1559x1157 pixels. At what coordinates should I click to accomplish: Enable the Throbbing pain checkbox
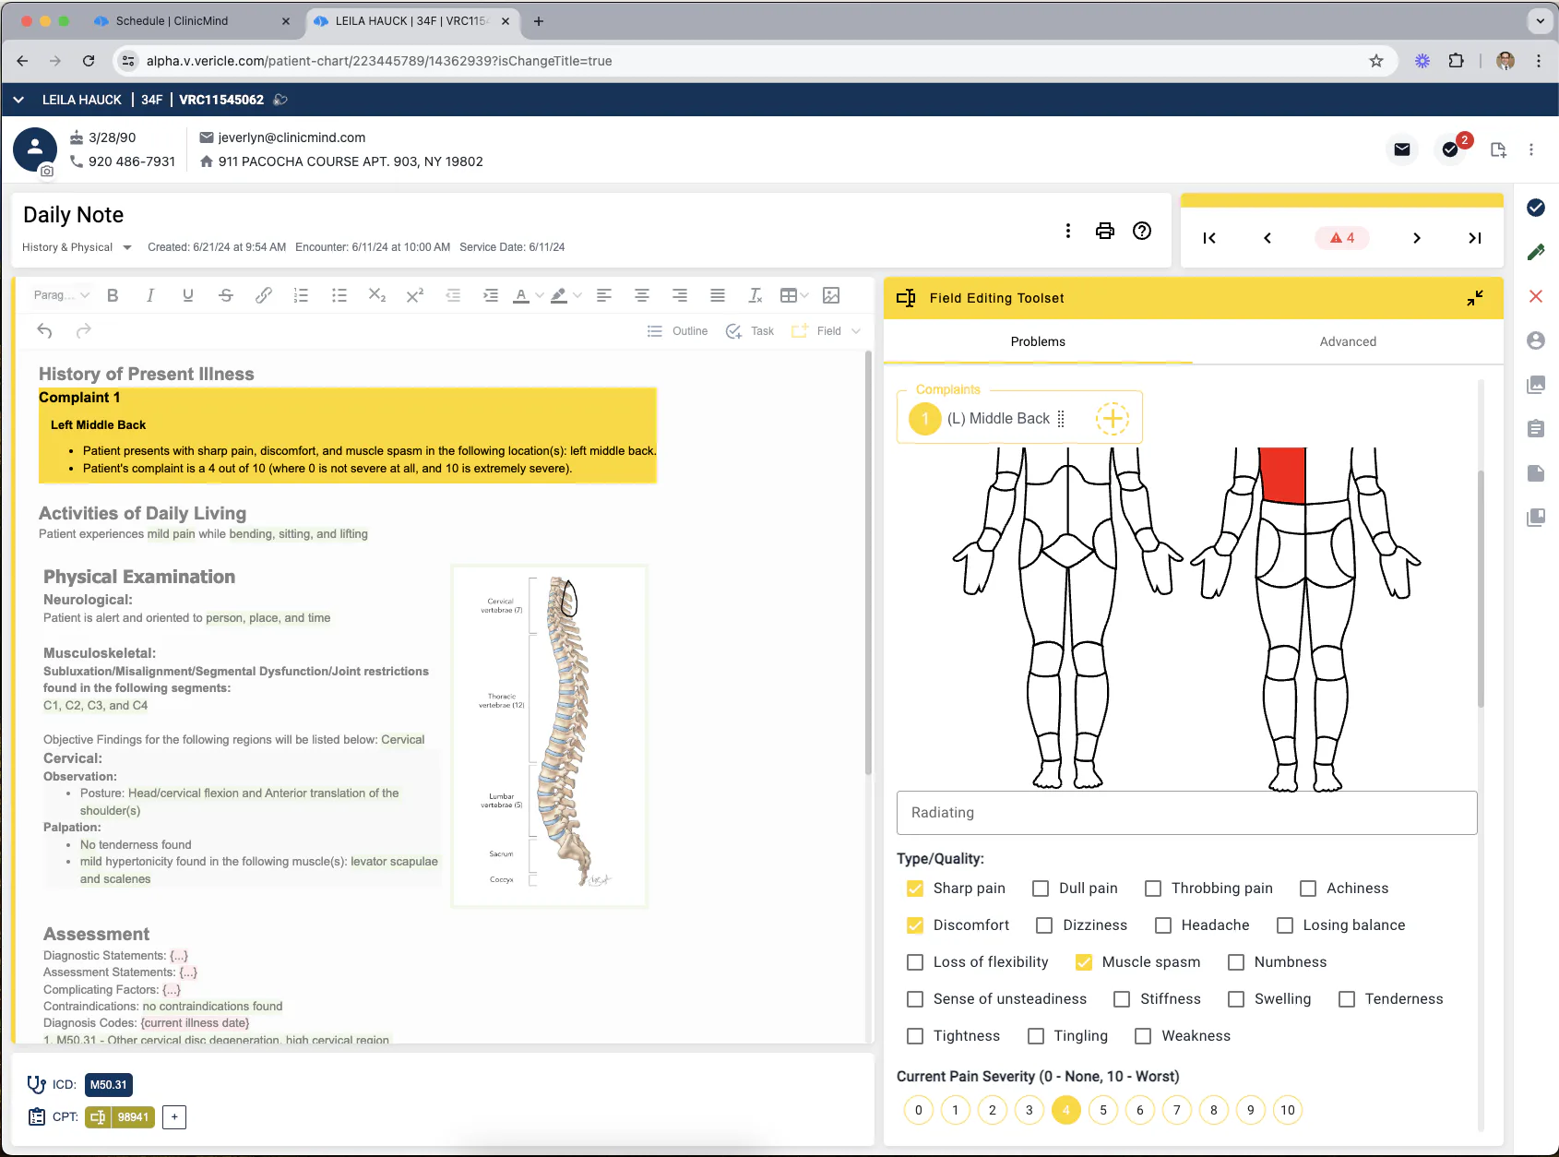pos(1153,889)
